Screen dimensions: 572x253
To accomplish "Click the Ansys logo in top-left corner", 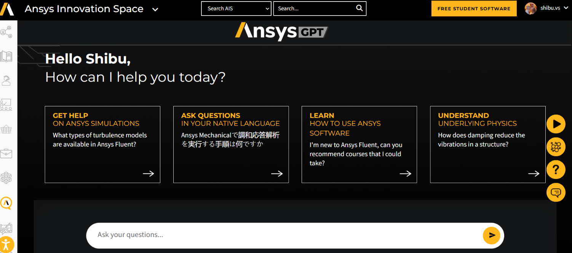I will pyautogui.click(x=7, y=8).
